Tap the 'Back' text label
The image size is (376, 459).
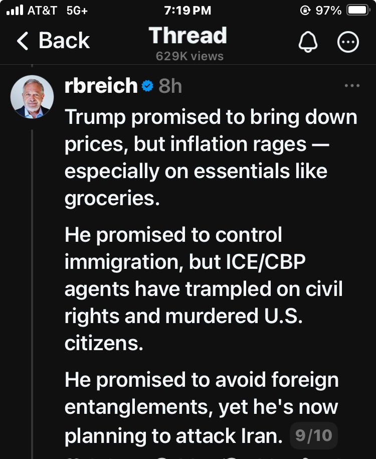pos(64,41)
